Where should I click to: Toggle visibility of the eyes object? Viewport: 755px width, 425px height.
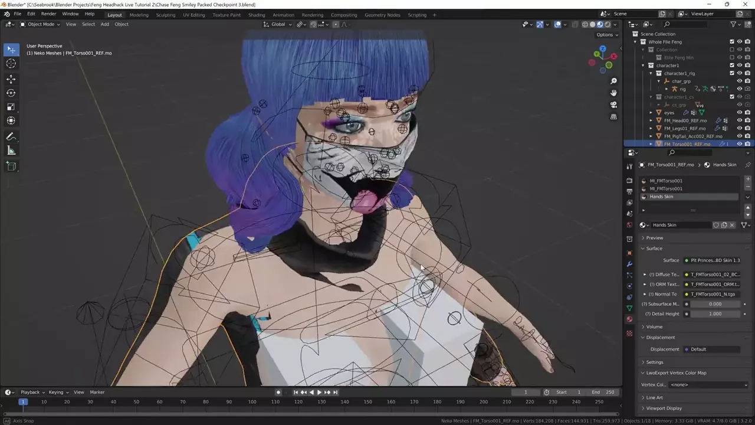point(740,113)
